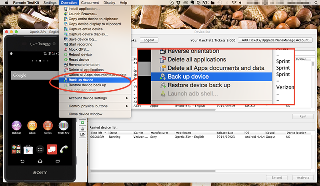Click the Extend button

coord(277,178)
